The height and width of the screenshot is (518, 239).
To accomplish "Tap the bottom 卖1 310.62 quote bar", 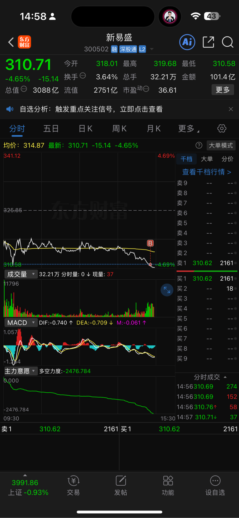I will 59,429.
